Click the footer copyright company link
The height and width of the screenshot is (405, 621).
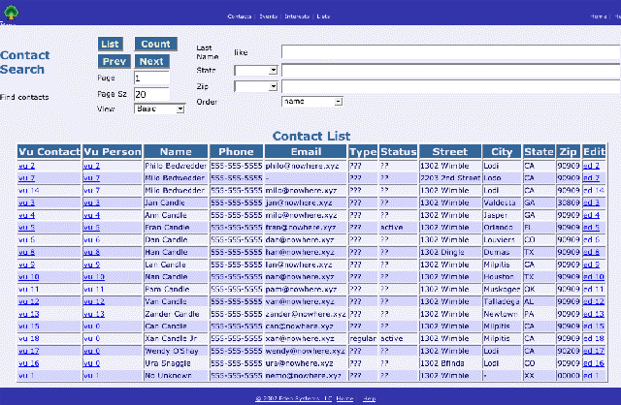tap(293, 398)
